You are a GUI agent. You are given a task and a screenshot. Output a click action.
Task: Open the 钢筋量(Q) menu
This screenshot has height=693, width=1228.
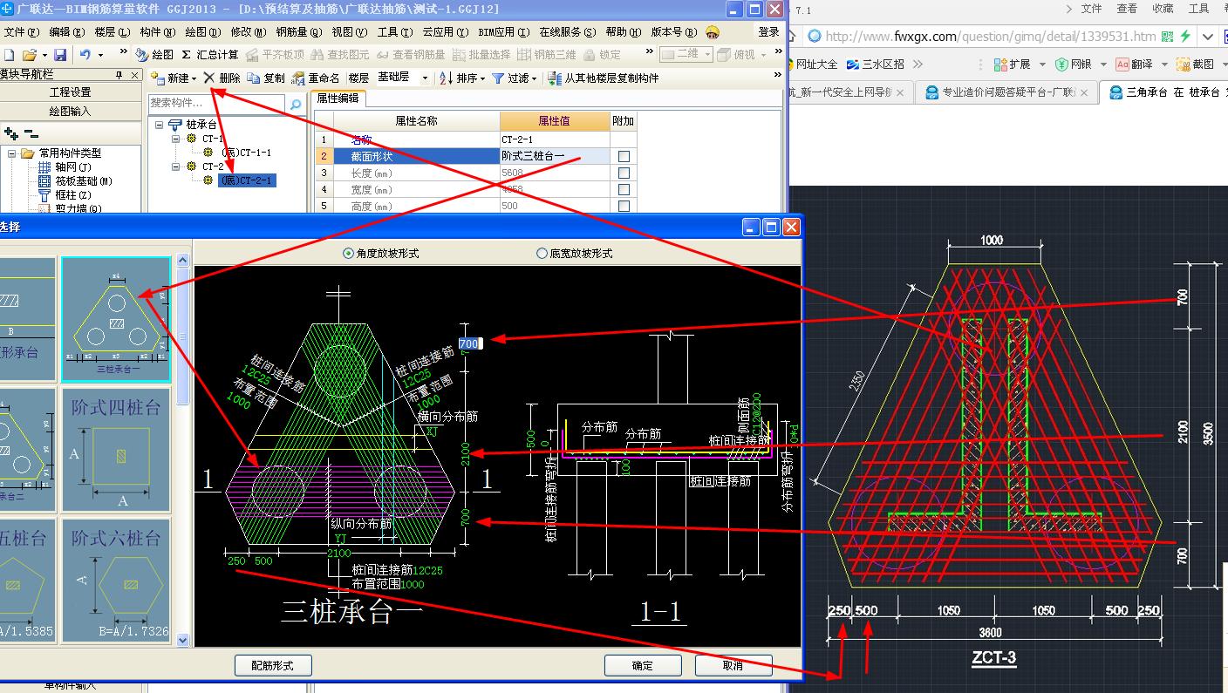point(297,31)
